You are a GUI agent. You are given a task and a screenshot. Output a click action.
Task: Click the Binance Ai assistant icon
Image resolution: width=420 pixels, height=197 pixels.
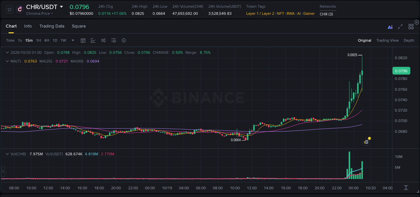pyautogui.click(x=390, y=27)
